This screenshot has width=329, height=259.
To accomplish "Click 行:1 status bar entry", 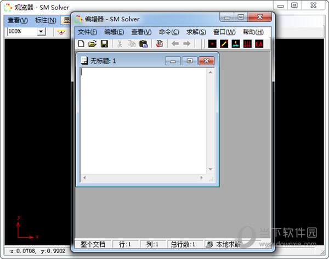I will pyautogui.click(x=125, y=244).
